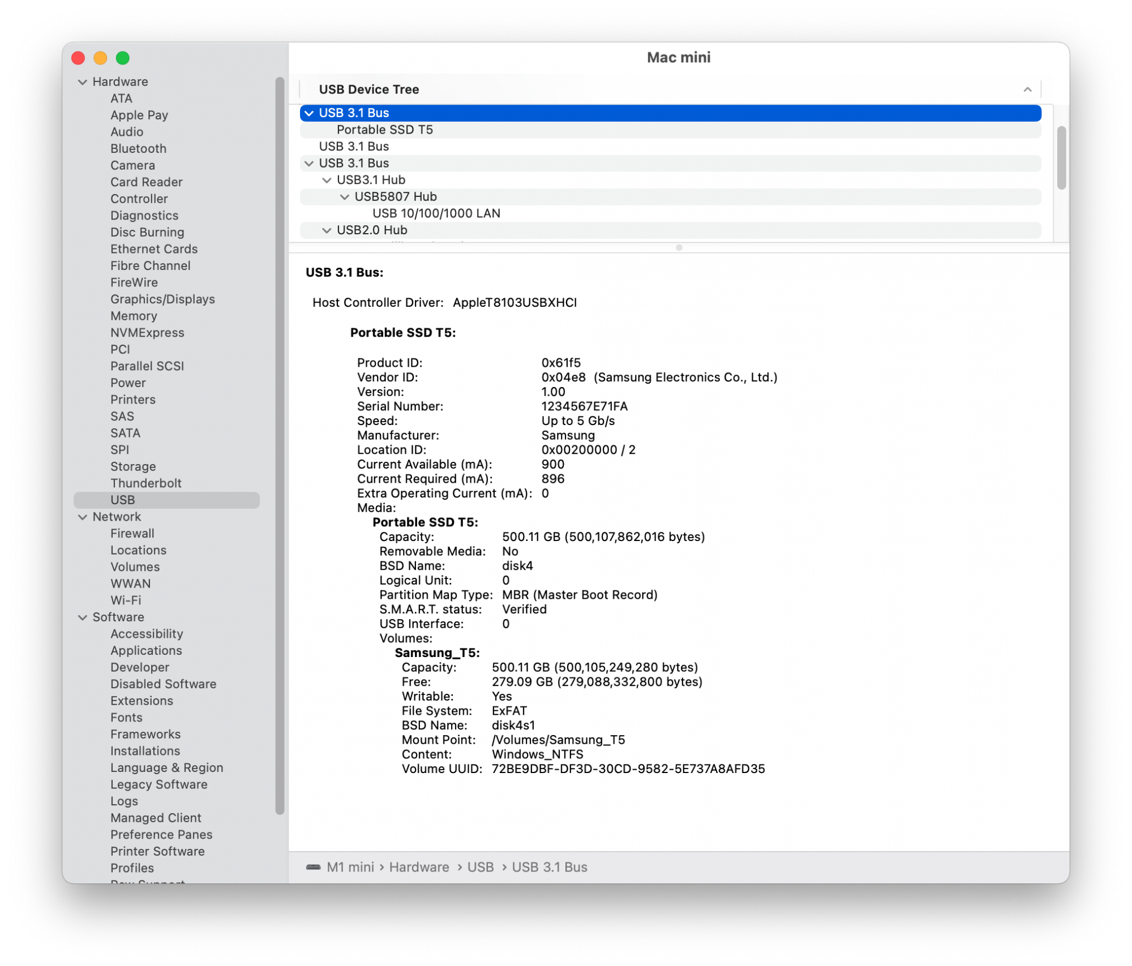Collapse the USB2.0 Hub node
This screenshot has width=1132, height=966.
click(x=327, y=230)
